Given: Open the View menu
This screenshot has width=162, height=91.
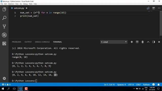Looking at the screenshot, I should tap(17, 4).
